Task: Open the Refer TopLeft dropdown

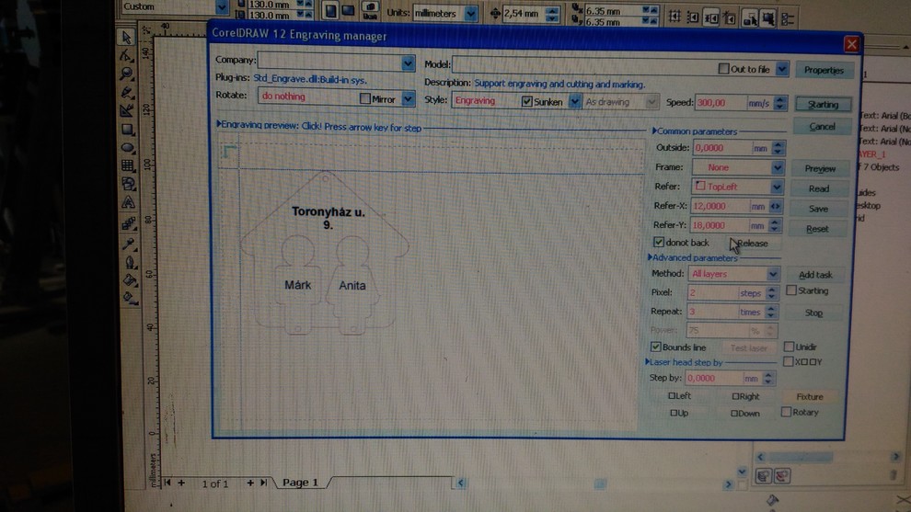Action: 777,187
